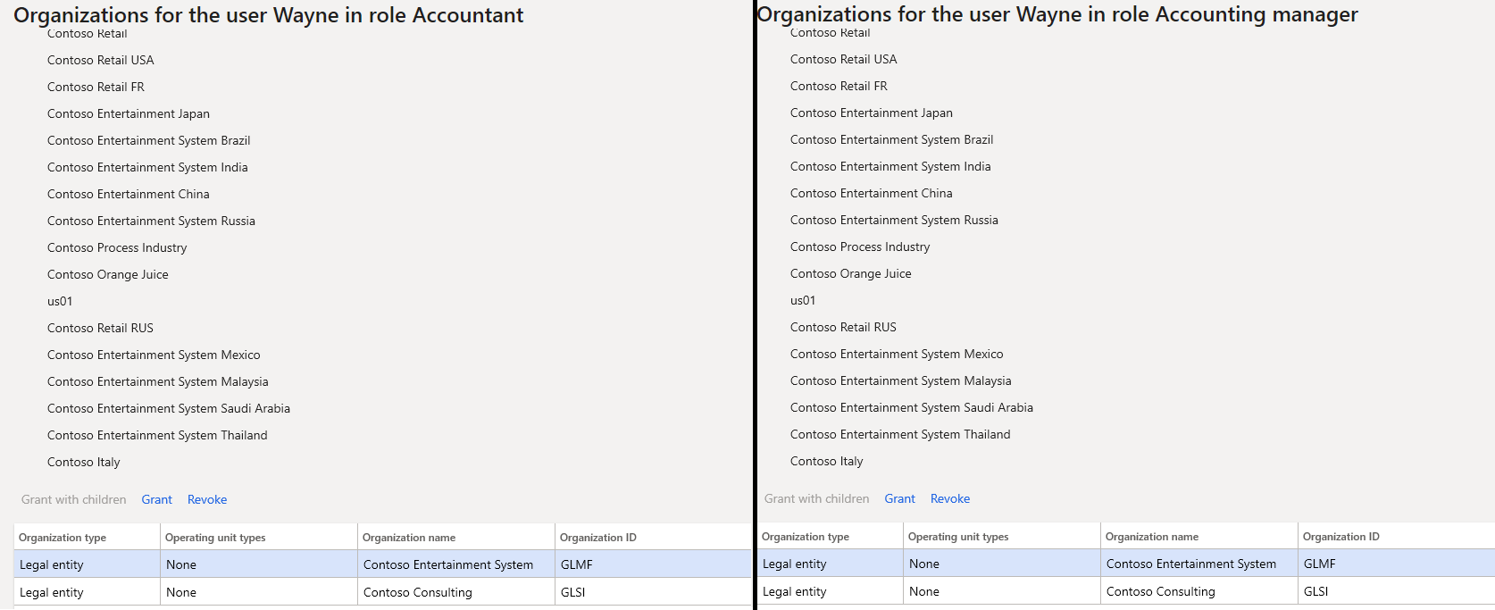Select Contoso Entertainment System Russia in Accountant list

[151, 221]
